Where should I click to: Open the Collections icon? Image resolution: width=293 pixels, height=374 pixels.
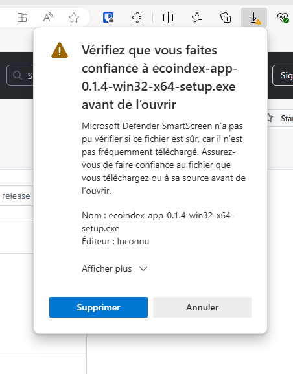[226, 18]
